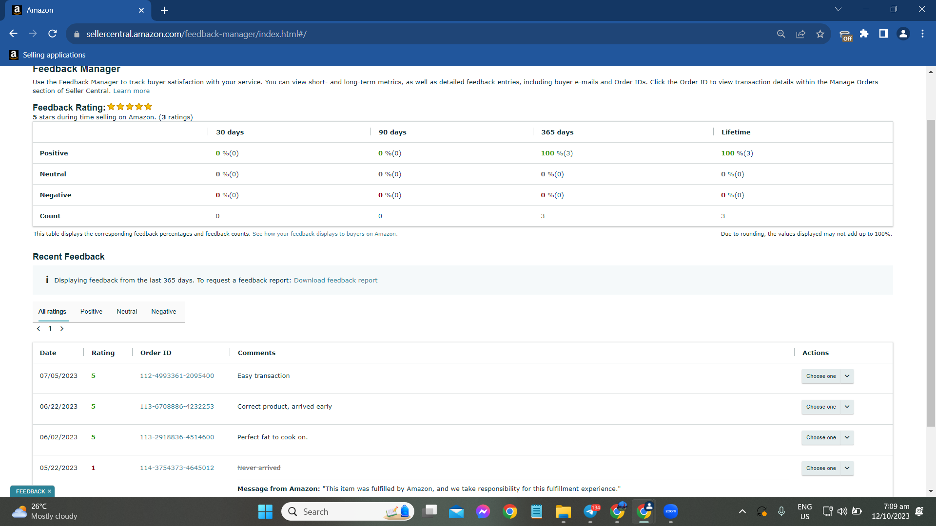This screenshot has height=526, width=936.
Task: Open the Chrome profile avatar
Action: pos(903,34)
